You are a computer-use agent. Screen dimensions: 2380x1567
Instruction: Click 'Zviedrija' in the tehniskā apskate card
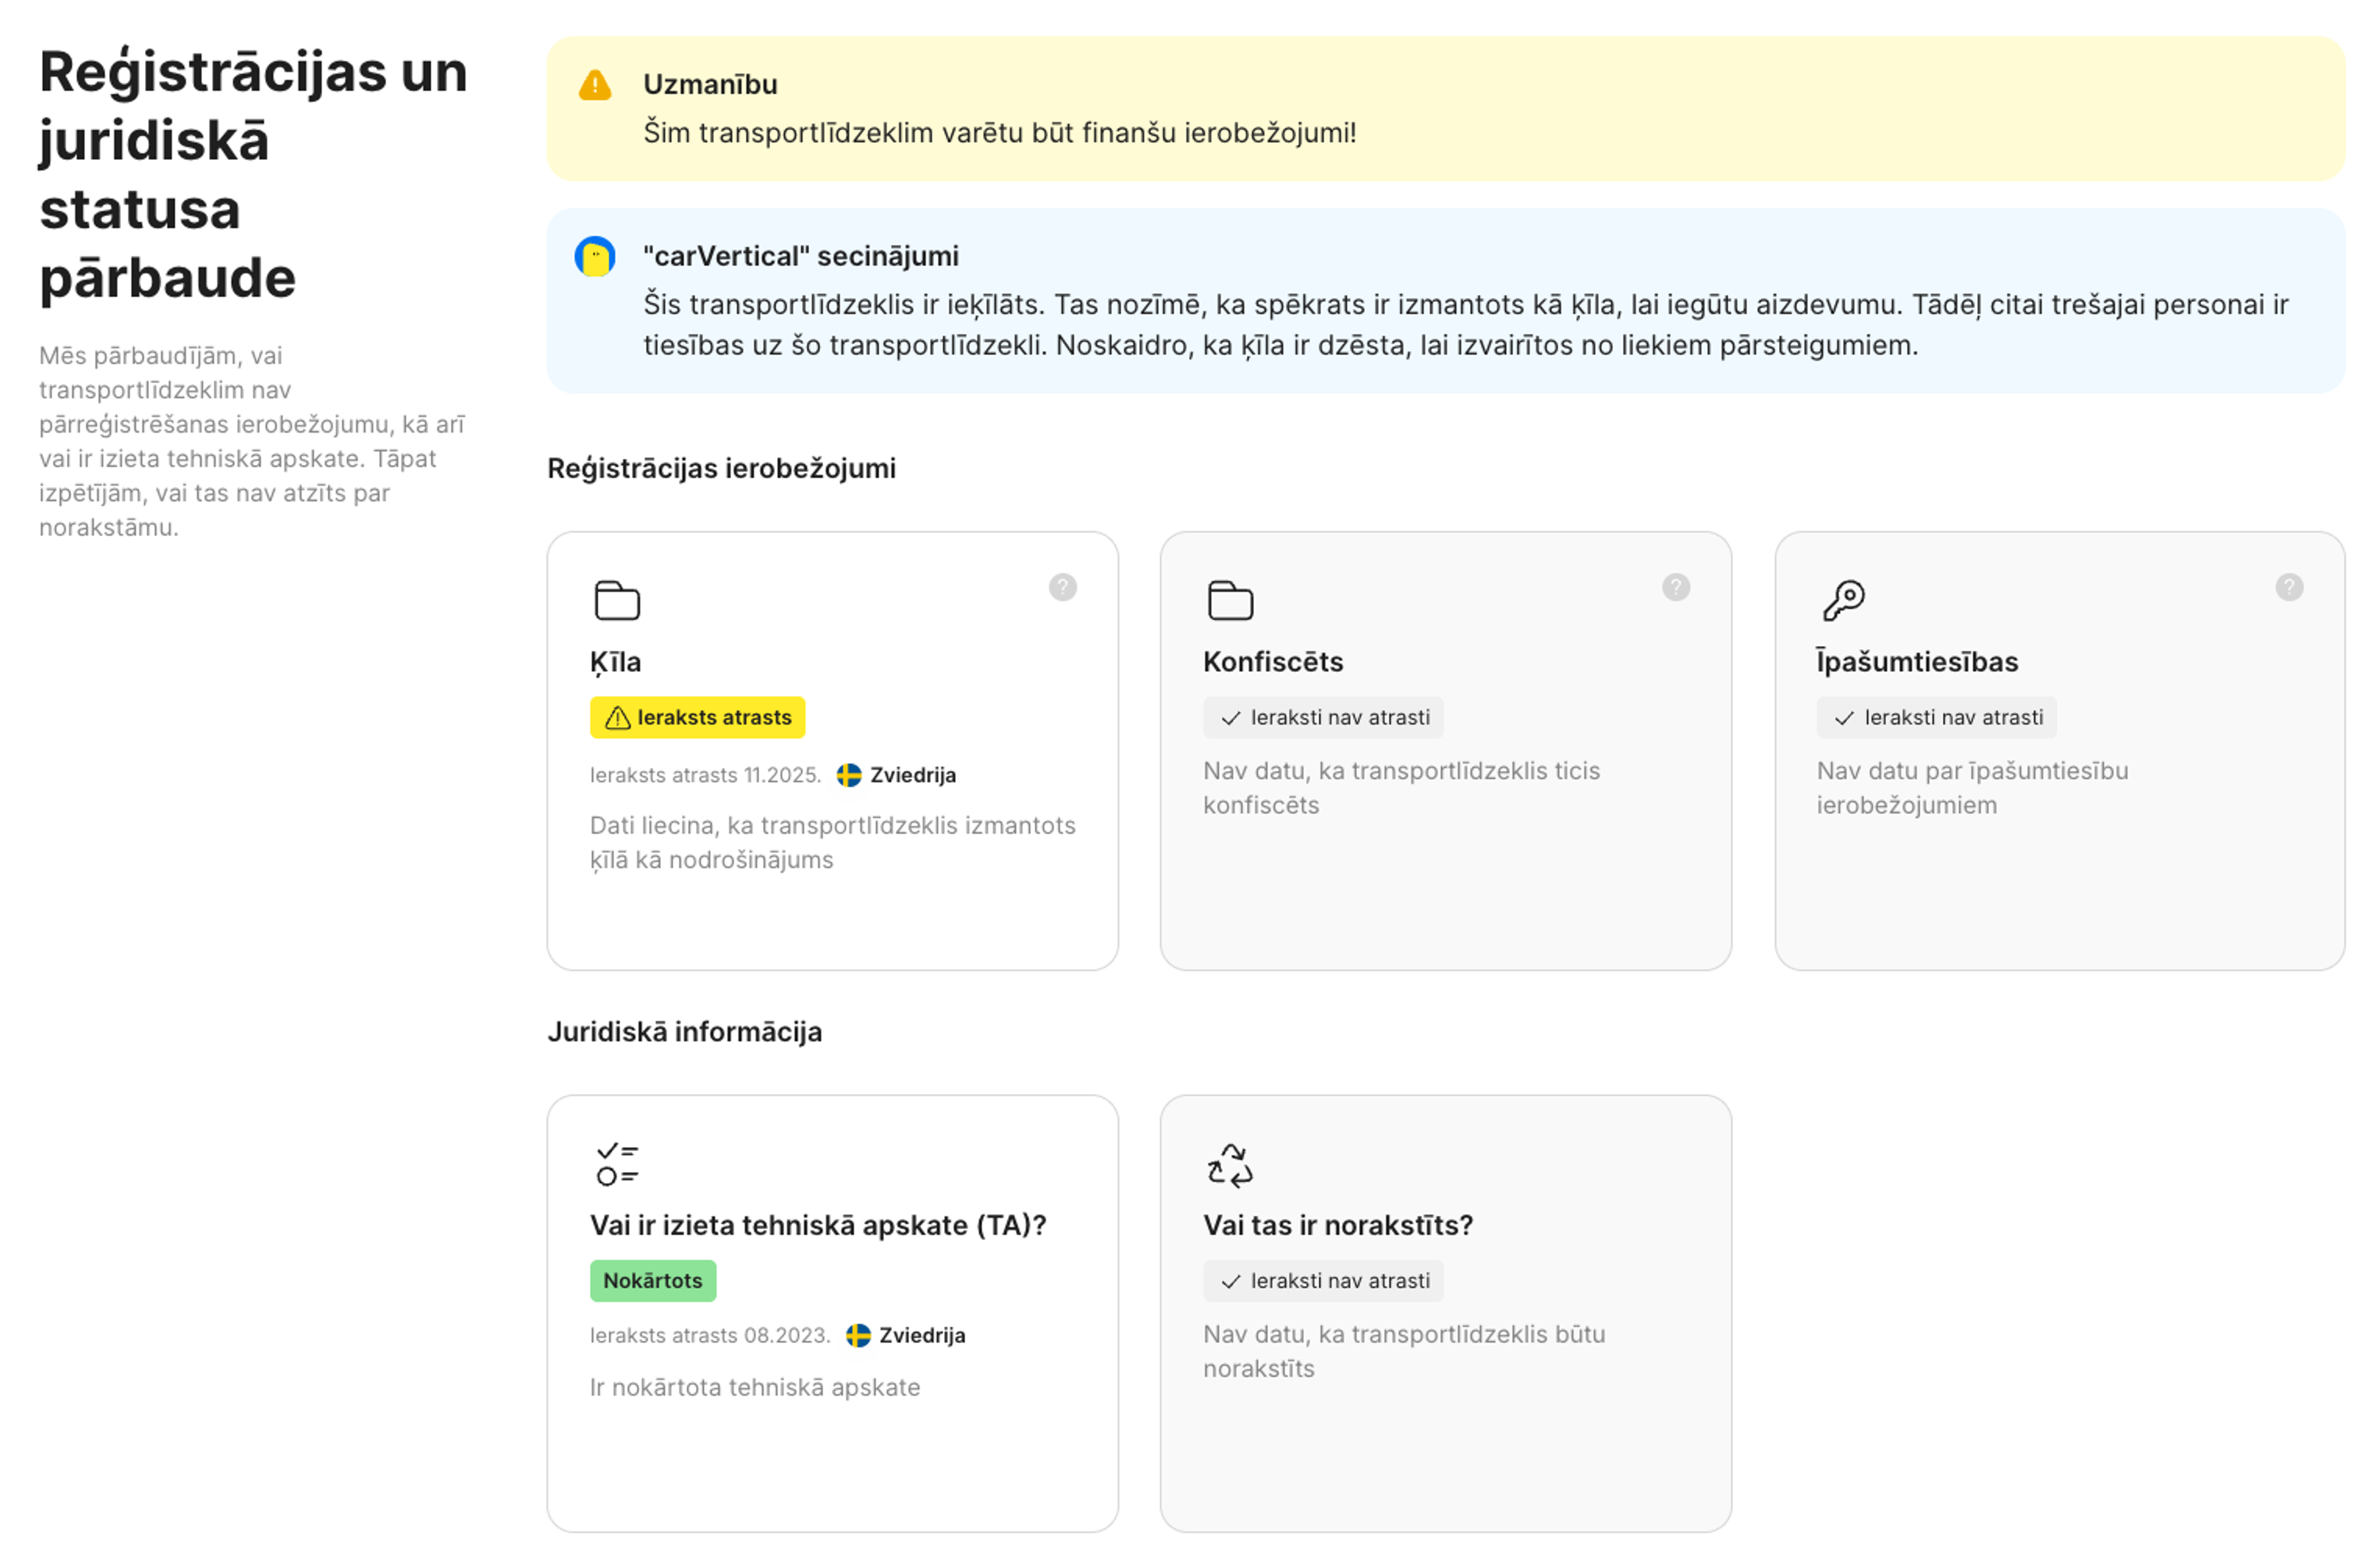922,1335
